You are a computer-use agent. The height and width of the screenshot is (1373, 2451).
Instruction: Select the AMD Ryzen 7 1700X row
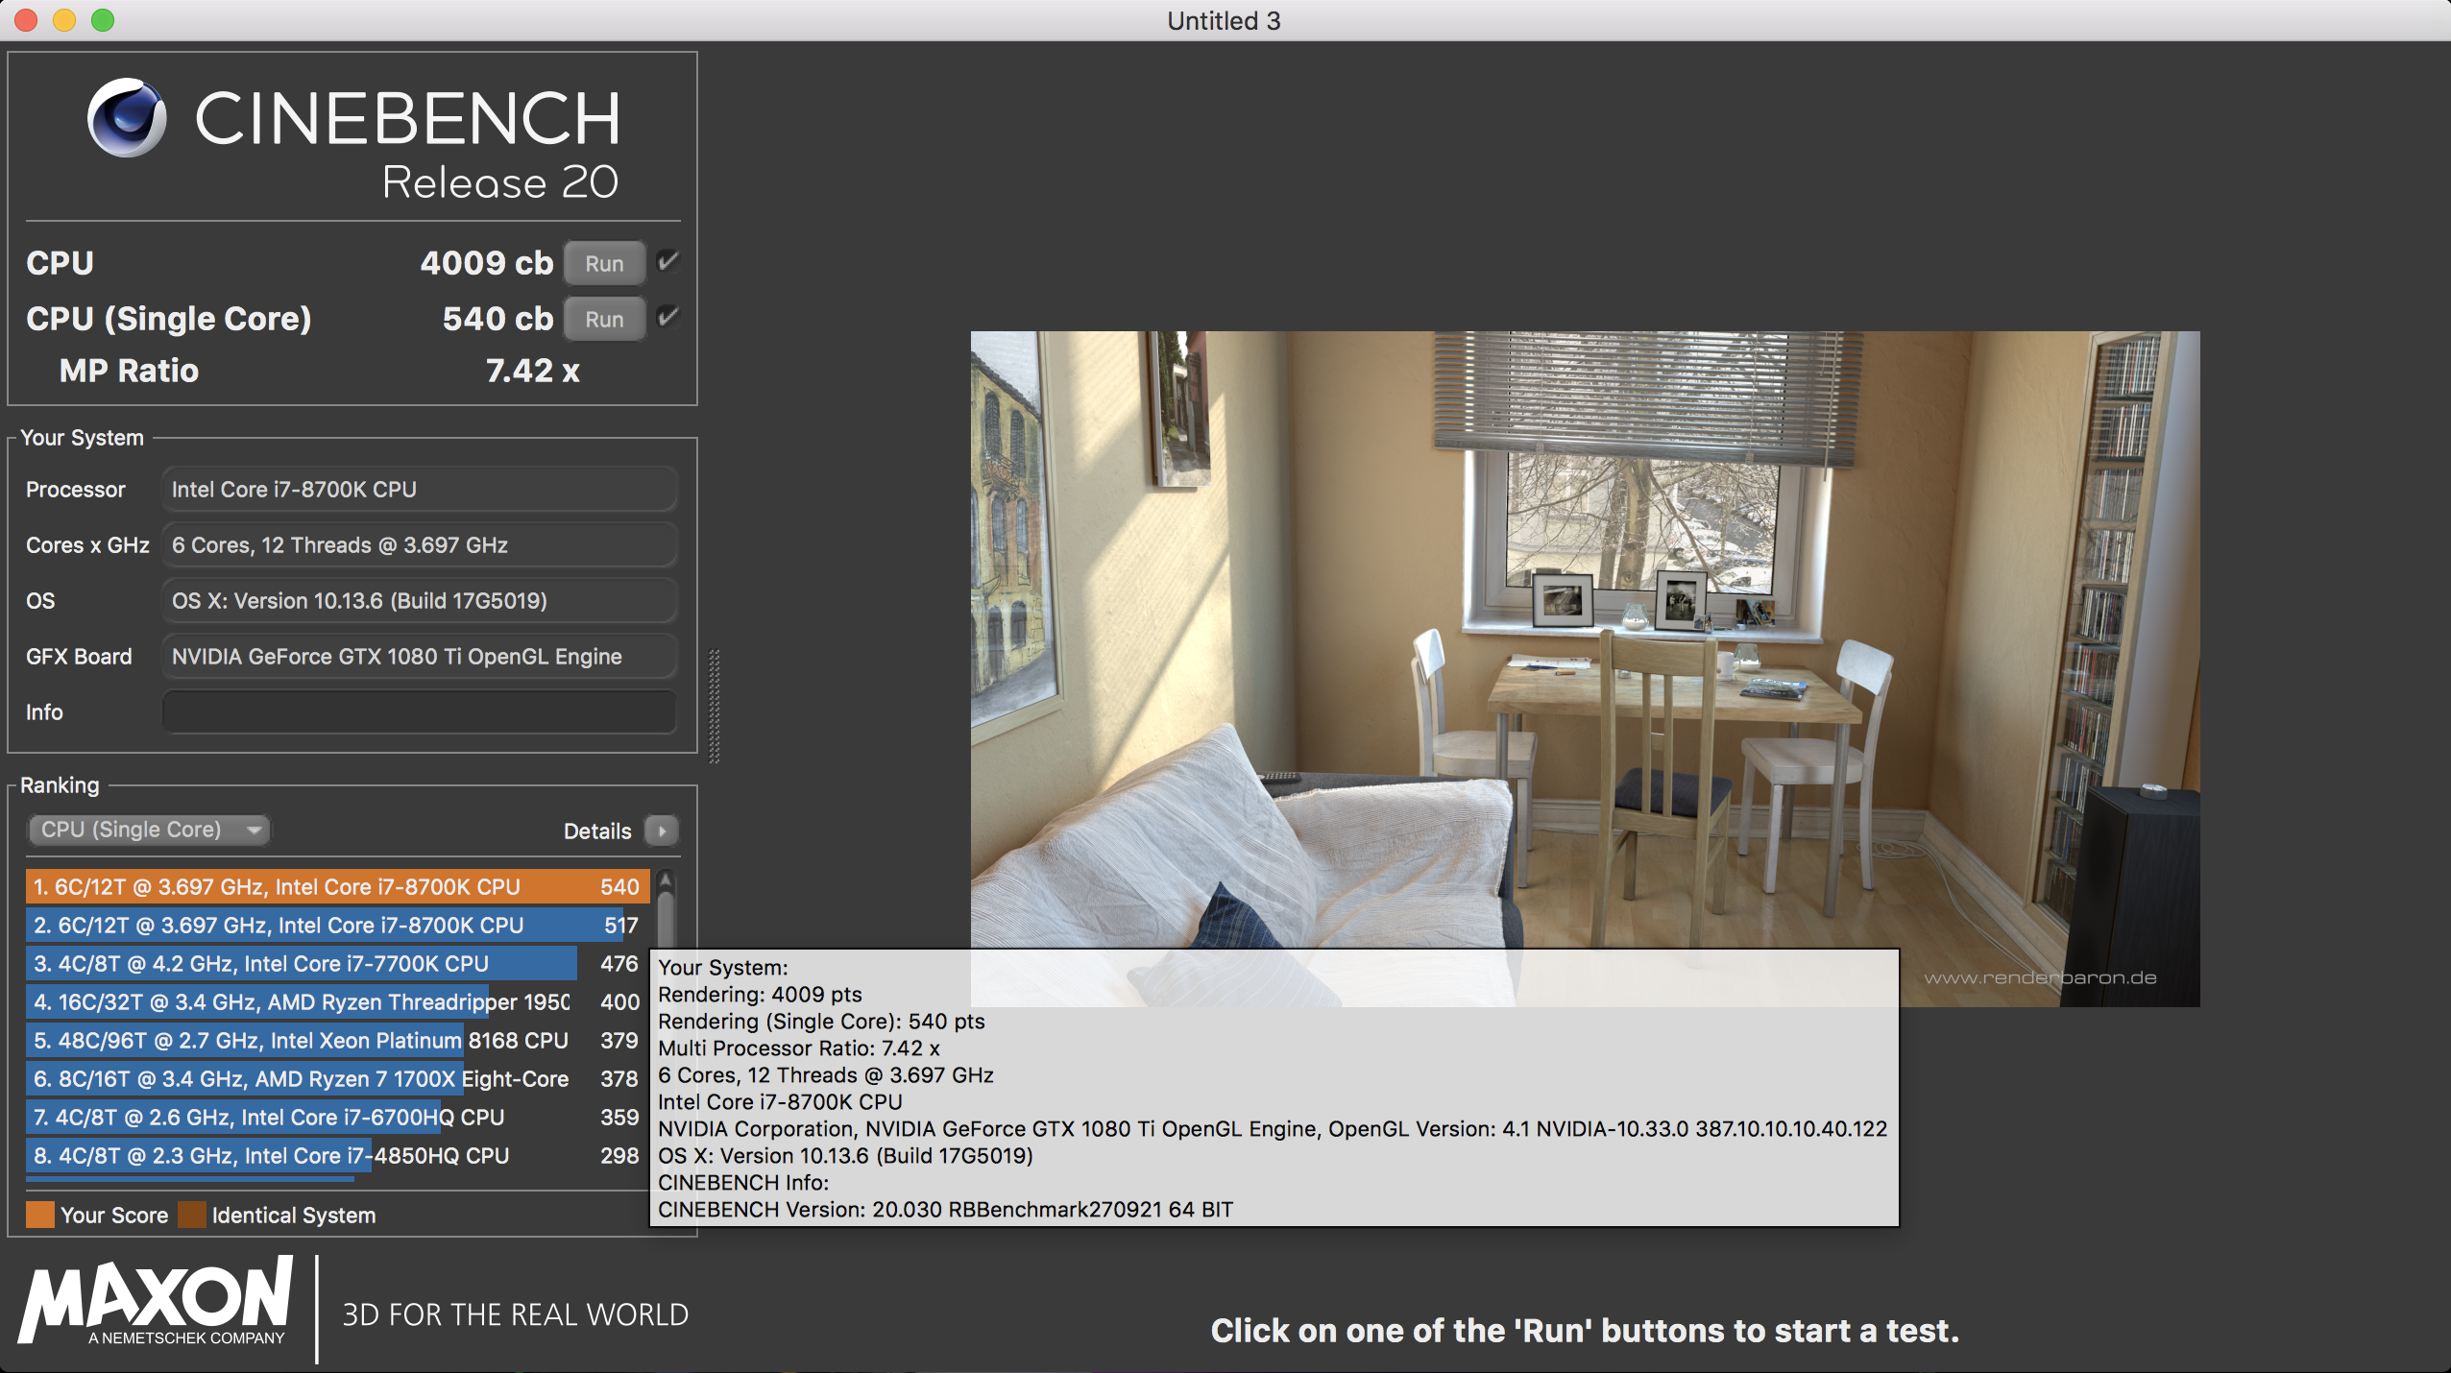(338, 1079)
